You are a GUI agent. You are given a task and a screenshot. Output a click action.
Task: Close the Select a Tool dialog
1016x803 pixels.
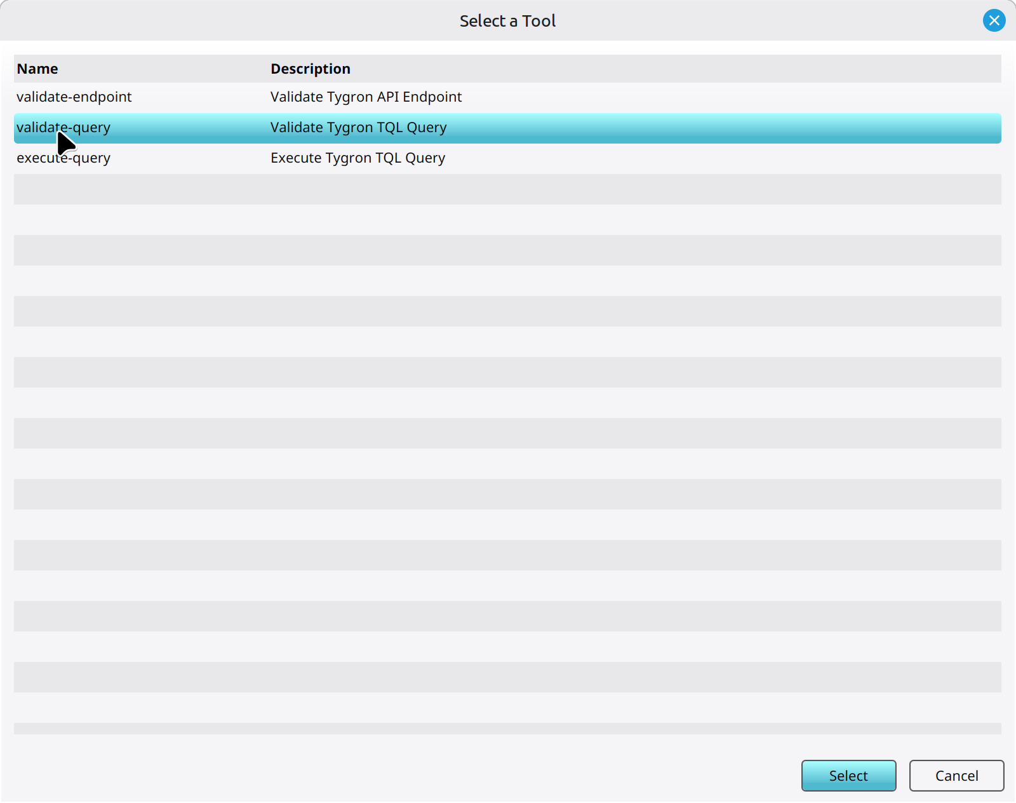[x=994, y=20]
